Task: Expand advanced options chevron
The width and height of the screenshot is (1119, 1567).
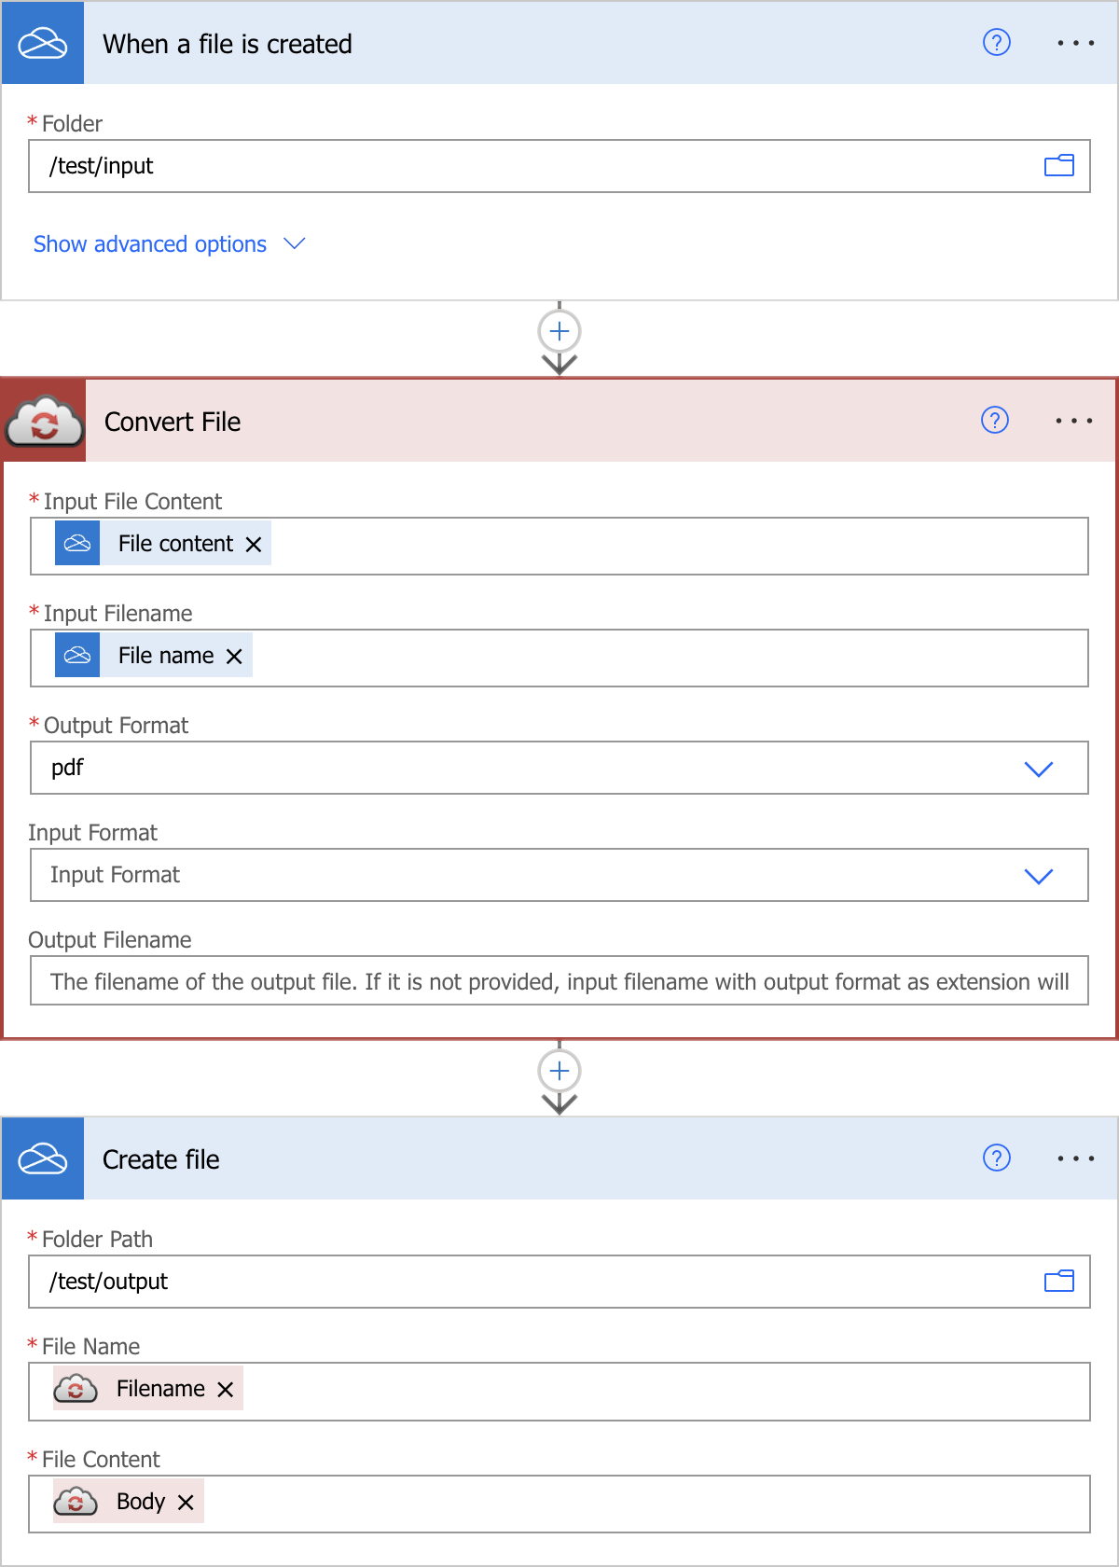Action: pyautogui.click(x=295, y=243)
